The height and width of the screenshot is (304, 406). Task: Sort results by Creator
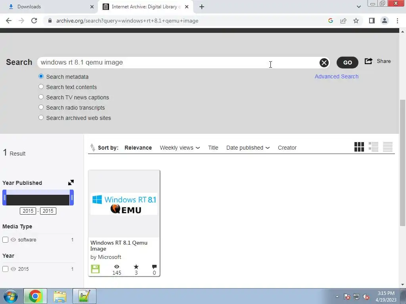click(287, 148)
